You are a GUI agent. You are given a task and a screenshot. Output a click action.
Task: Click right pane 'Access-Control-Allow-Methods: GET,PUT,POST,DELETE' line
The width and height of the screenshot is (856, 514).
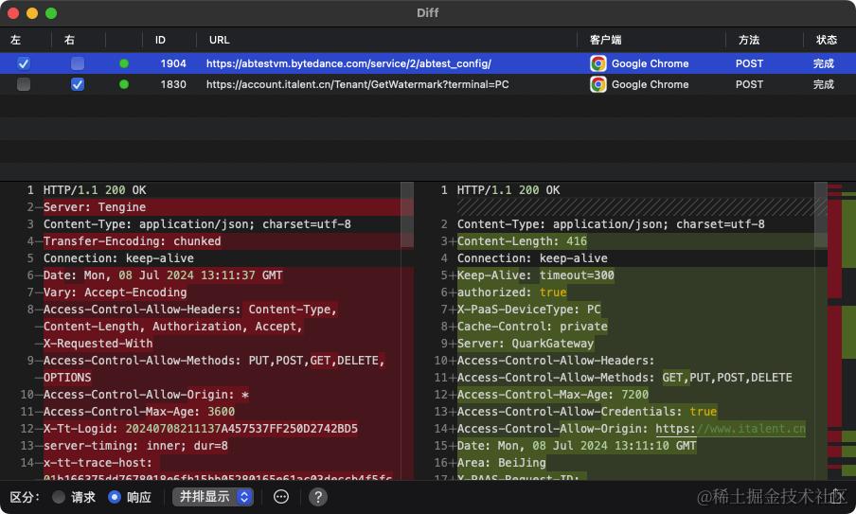(625, 378)
